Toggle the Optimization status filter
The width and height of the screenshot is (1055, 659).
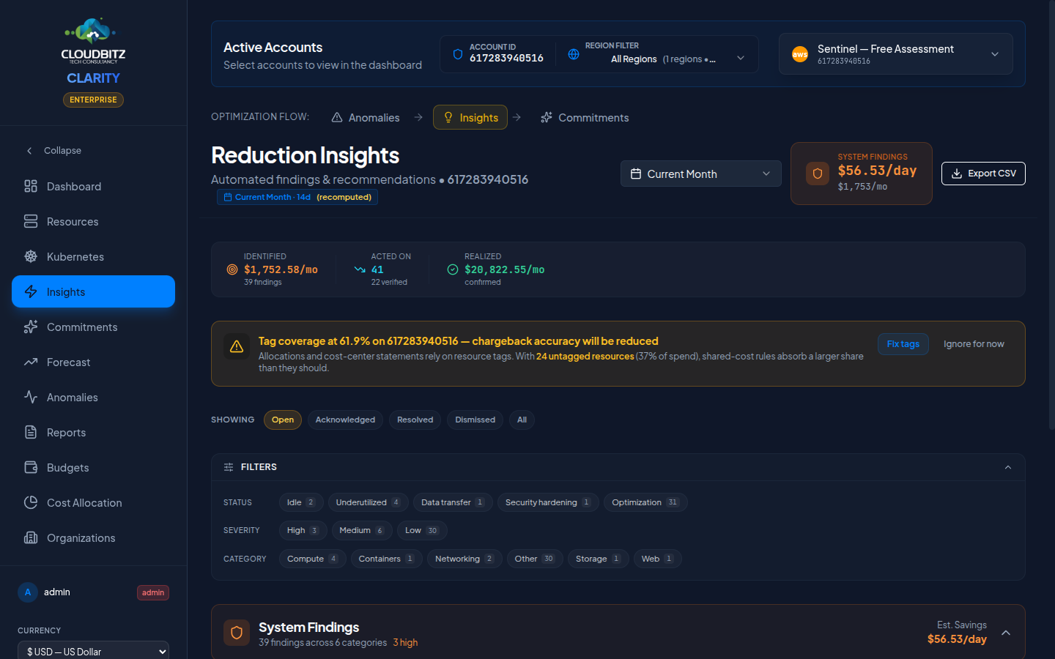645,502
